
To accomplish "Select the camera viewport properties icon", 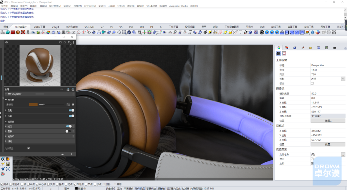I will click(x=278, y=53).
